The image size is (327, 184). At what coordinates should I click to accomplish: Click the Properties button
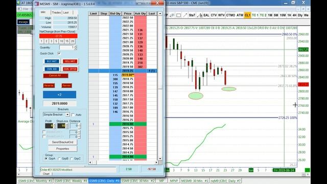click(62, 149)
